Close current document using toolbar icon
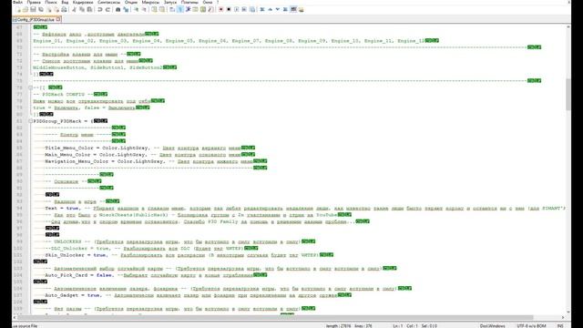The image size is (583, 328). pos(49,9)
